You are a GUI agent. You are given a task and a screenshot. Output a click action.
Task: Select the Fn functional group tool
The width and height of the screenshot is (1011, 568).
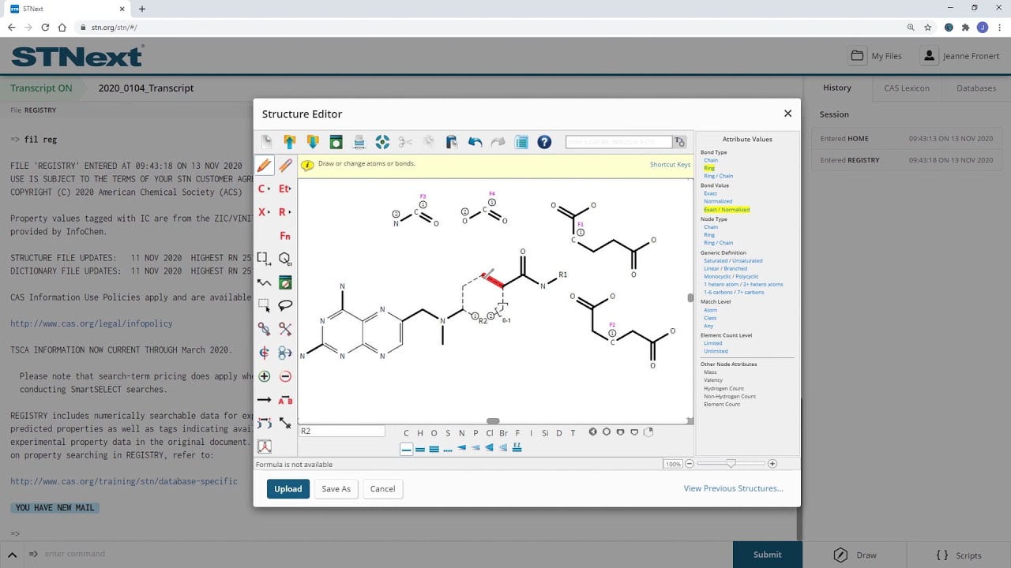[x=285, y=236]
